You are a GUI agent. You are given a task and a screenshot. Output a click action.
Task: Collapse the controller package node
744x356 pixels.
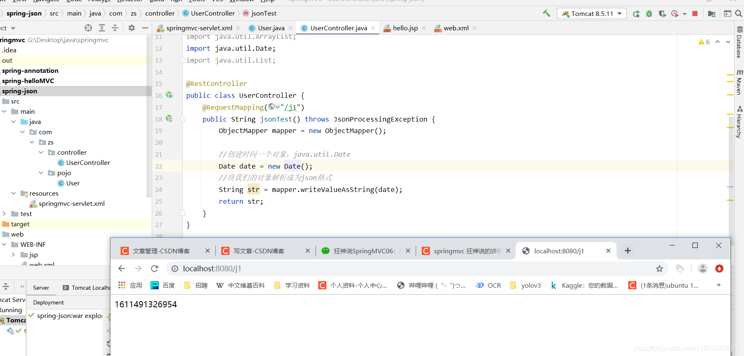click(x=41, y=152)
